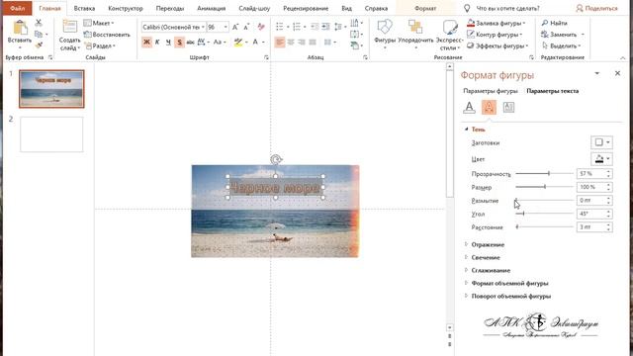Toggle bold Ж formatting

146,42
